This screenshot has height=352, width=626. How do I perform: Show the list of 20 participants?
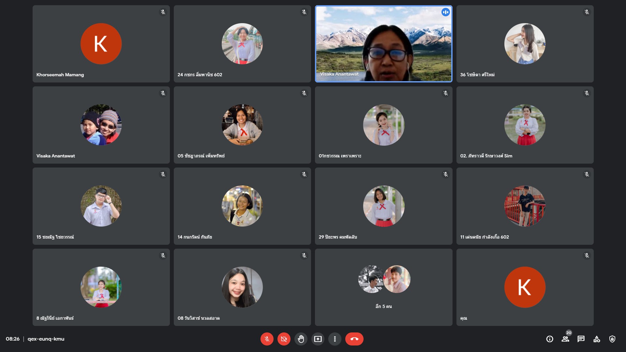coord(565,339)
